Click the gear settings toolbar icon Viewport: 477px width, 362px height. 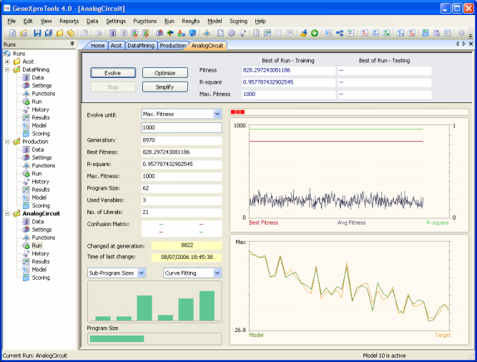tap(232, 33)
